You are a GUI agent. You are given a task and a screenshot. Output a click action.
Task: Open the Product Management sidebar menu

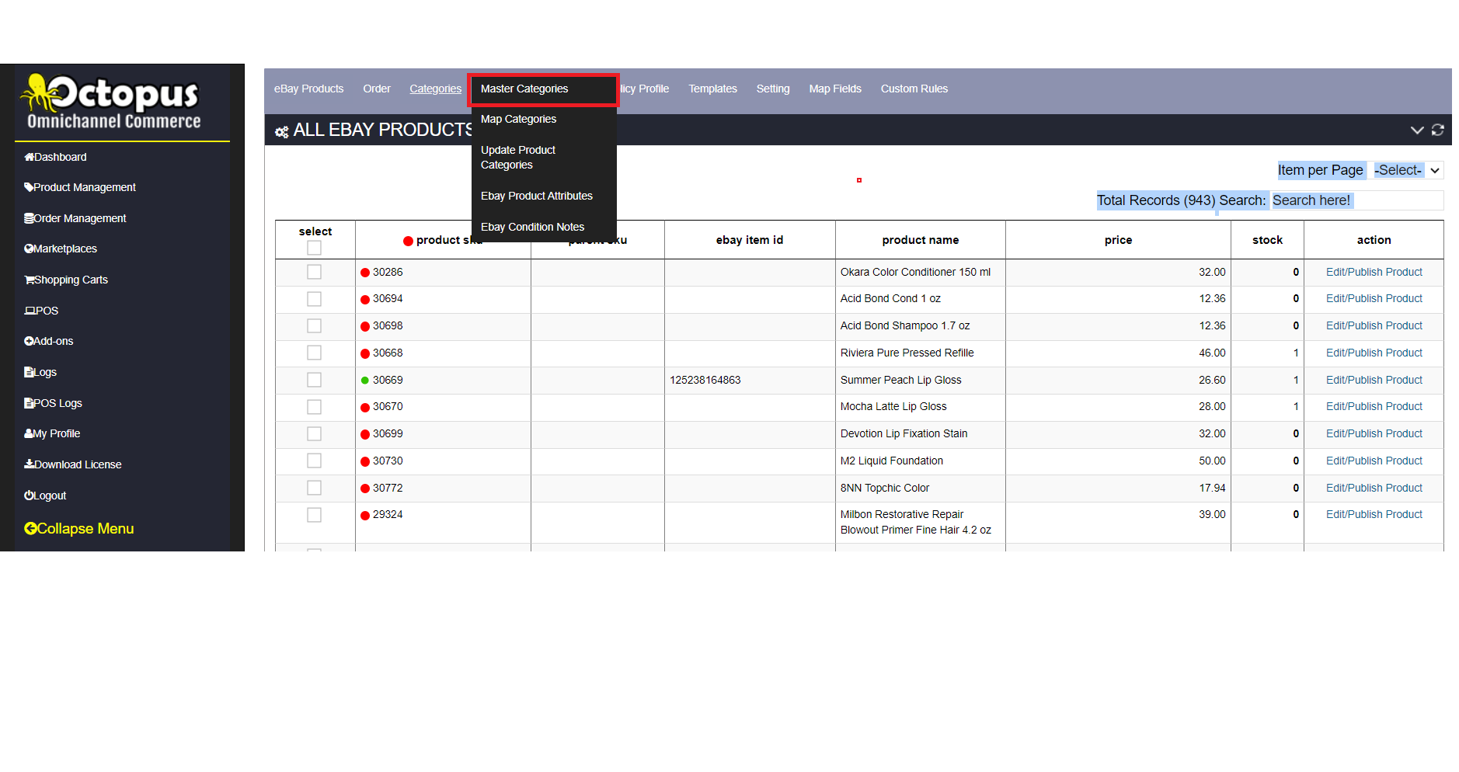80,187
